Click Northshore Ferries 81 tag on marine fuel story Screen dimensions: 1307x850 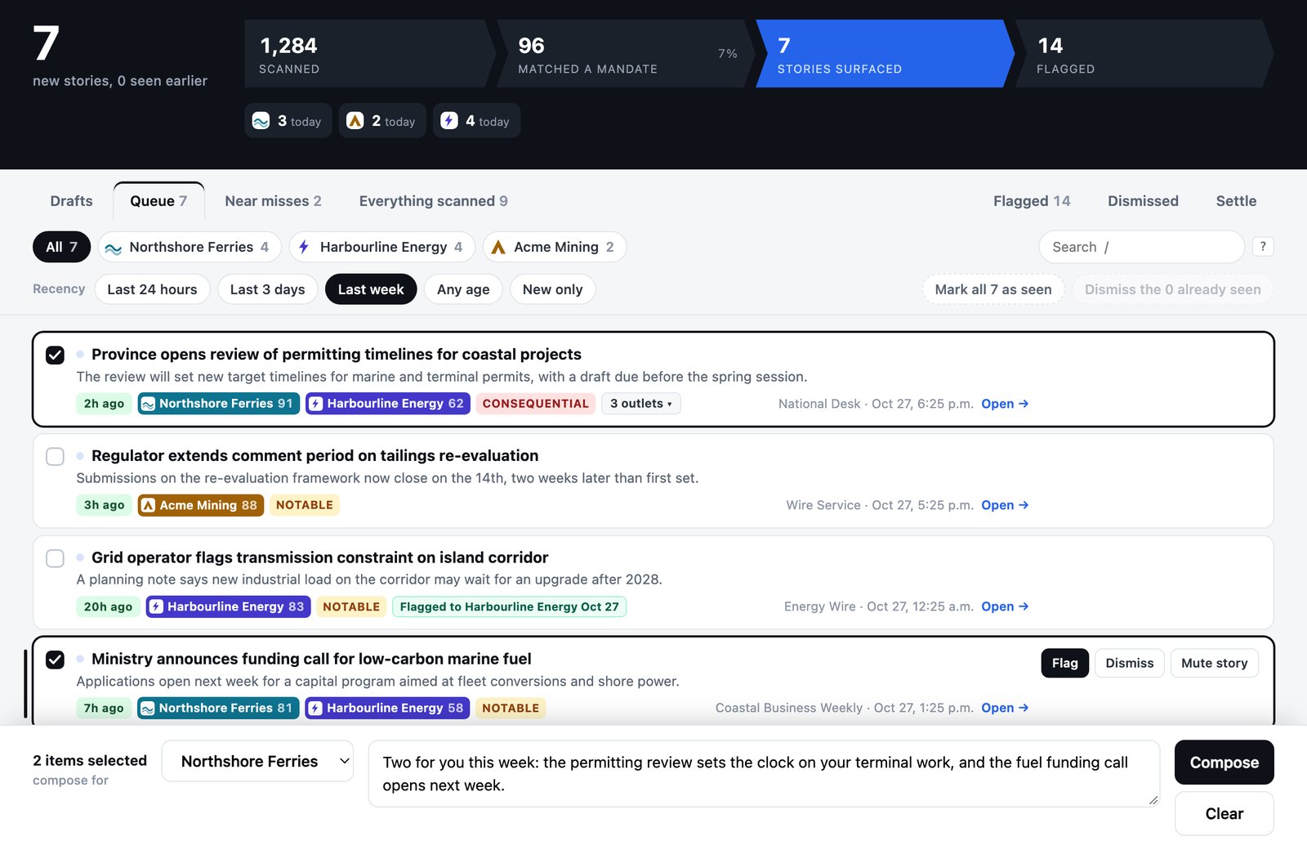click(x=217, y=708)
